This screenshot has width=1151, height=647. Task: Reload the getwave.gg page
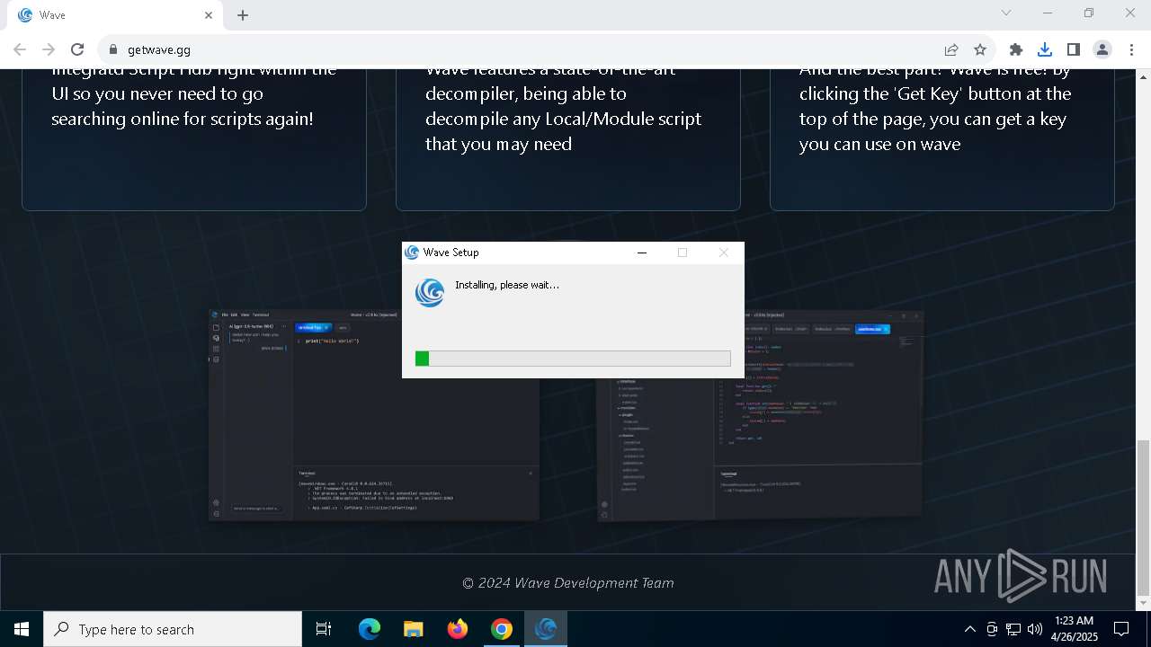(77, 49)
